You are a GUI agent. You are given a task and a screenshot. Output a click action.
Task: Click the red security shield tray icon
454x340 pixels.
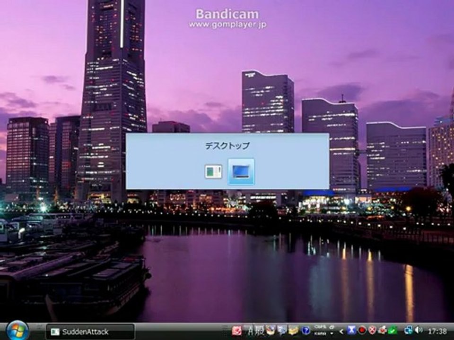(x=373, y=331)
